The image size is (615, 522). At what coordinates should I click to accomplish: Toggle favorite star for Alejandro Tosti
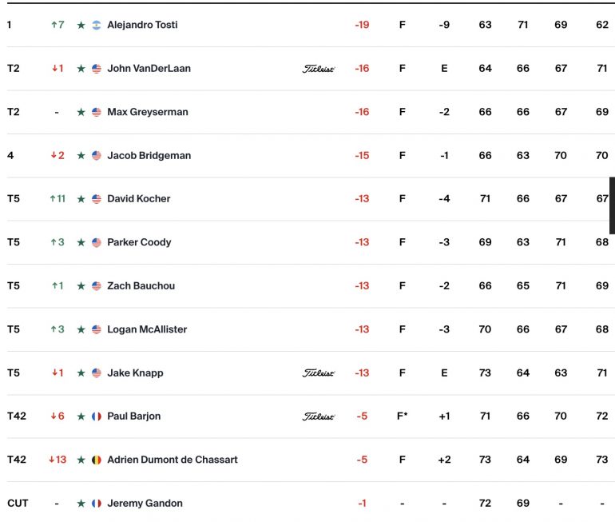point(81,25)
